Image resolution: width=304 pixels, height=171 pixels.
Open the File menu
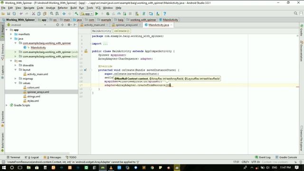click(x=3, y=8)
